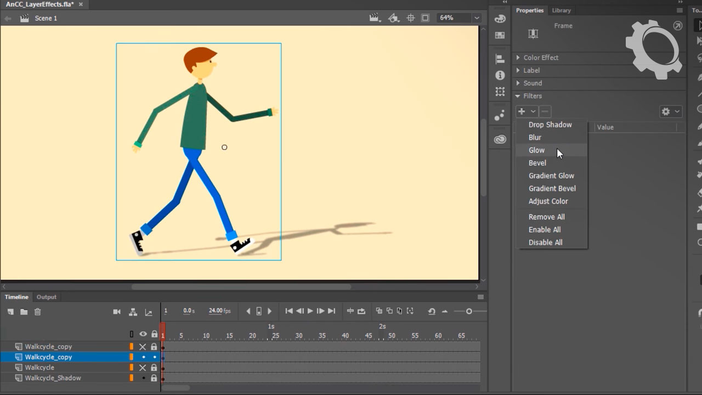702x395 pixels.
Task: Click the delete layer trash icon
Action: 37,312
